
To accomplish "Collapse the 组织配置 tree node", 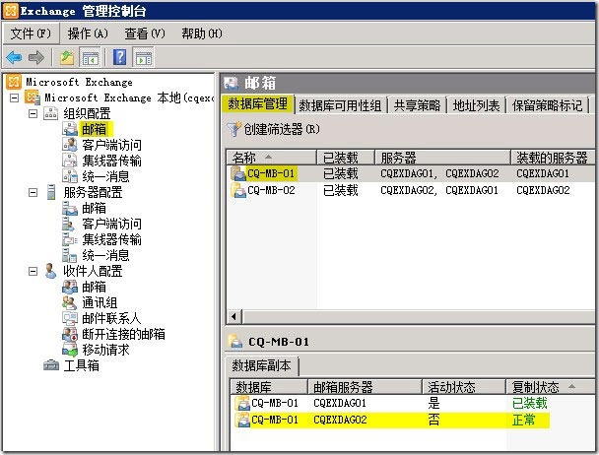I will tap(33, 113).
